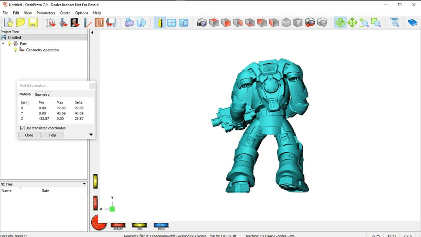The height and width of the screenshot is (237, 421).
Task: Click the four-pane window layout icon
Action: tap(172, 23)
